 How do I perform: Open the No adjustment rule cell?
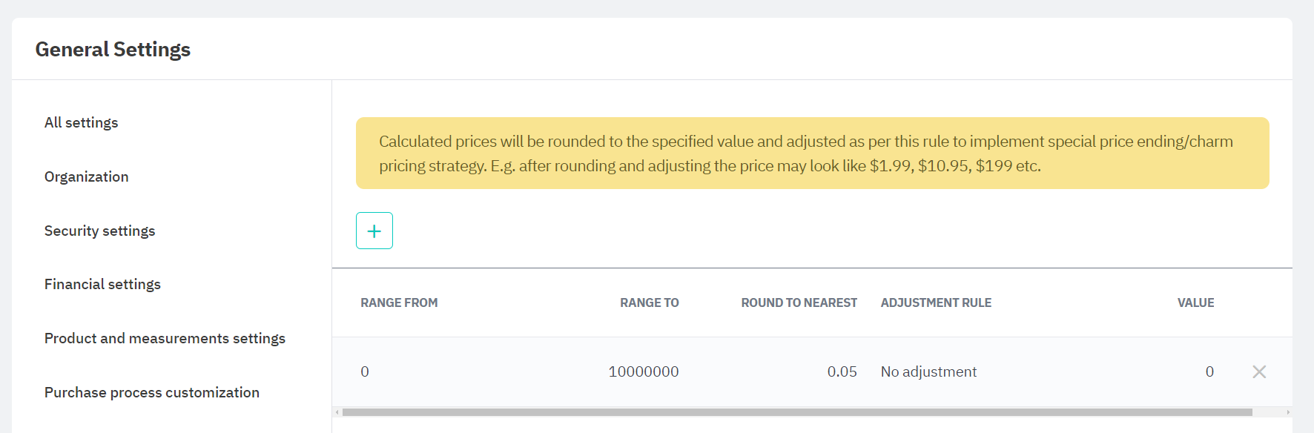point(928,371)
